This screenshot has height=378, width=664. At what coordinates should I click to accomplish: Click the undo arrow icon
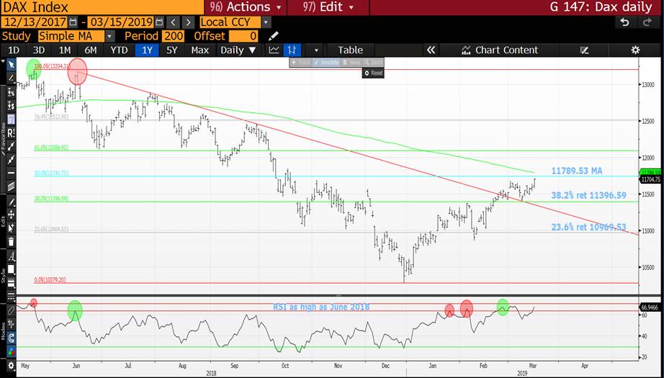[624, 22]
